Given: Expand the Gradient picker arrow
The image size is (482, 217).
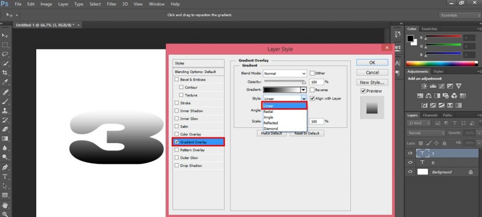Looking at the screenshot, I should (304, 89).
